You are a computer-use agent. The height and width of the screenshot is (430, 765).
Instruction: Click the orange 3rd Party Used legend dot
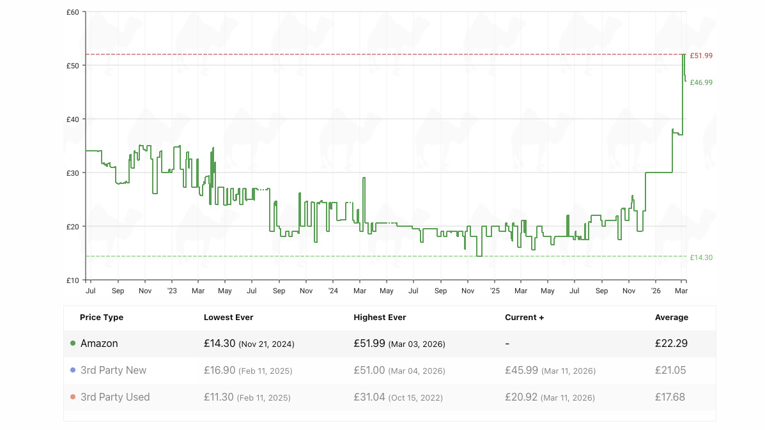[72, 397]
